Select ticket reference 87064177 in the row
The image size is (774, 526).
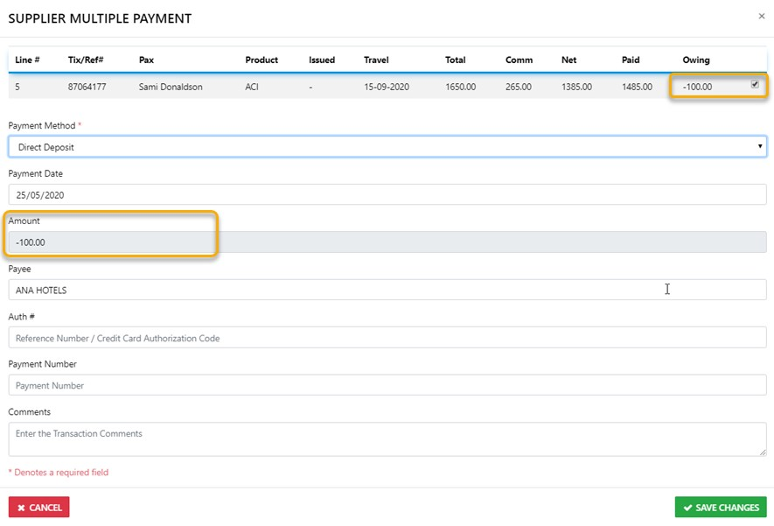[86, 88]
